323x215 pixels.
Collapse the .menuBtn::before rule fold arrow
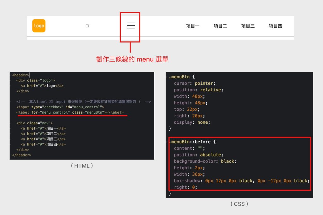click(167, 142)
